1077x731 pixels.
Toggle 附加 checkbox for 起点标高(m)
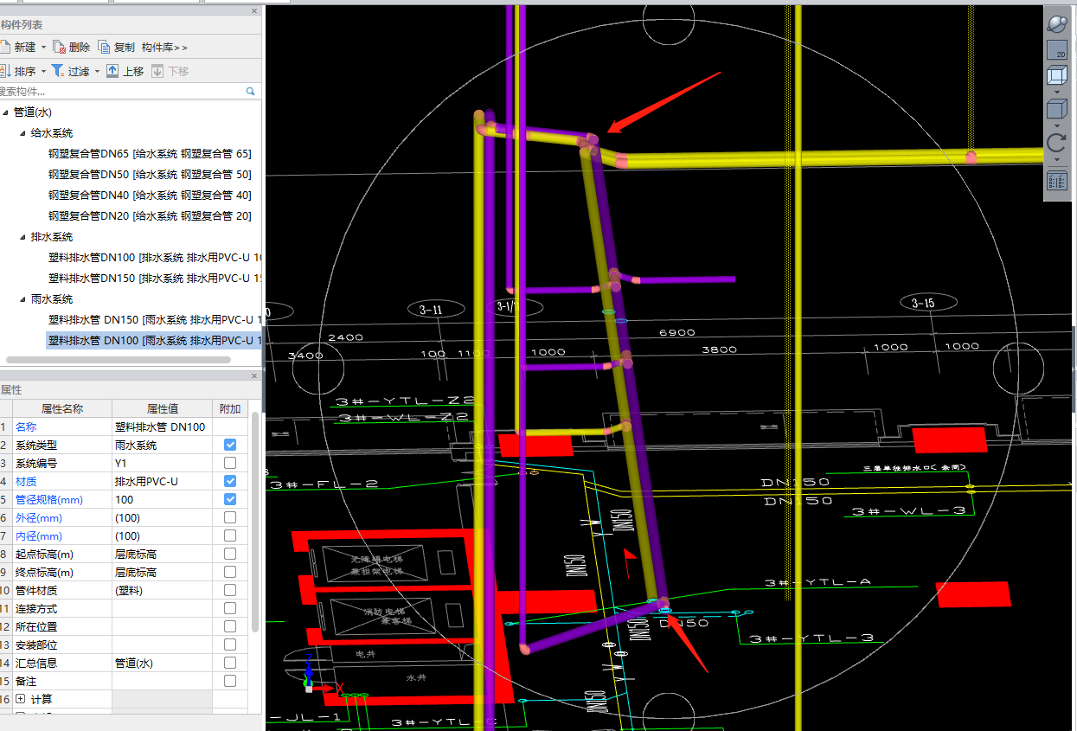[x=230, y=554]
